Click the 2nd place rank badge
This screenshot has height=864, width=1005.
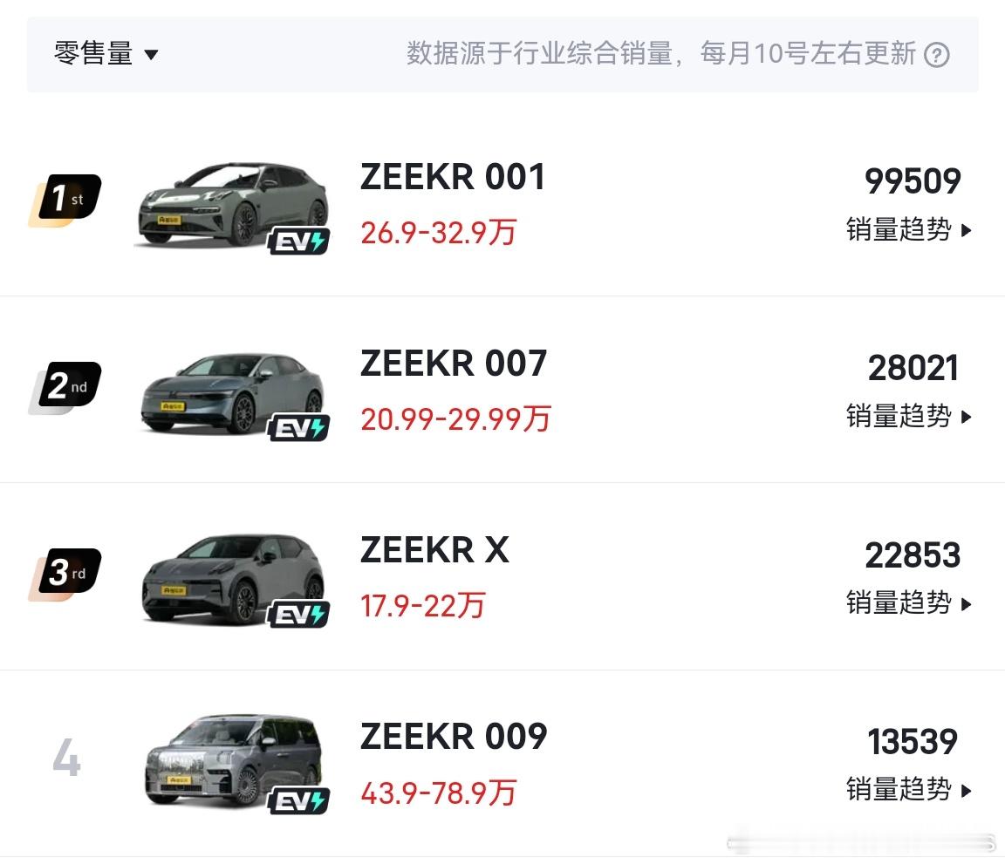[65, 387]
